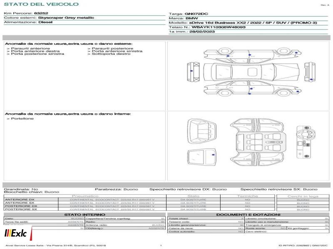The height and width of the screenshot is (249, 333).
Task: Click the POSTERIORE SX tyre row label
Action: coord(21,209)
